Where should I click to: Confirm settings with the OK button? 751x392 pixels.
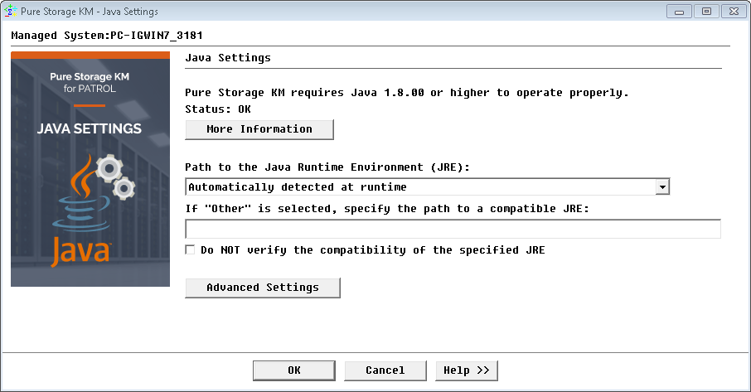point(294,370)
